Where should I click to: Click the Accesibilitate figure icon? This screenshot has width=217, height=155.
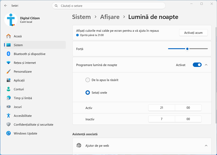pos(8,115)
